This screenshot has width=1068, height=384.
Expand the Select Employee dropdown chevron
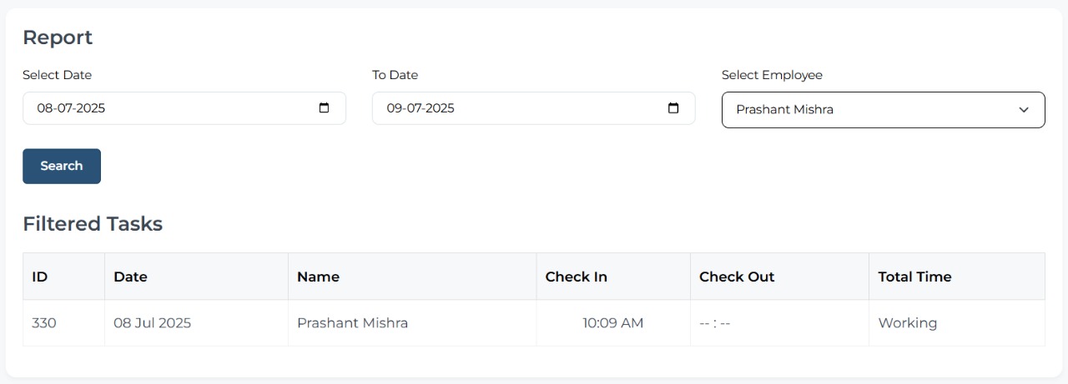(1024, 110)
